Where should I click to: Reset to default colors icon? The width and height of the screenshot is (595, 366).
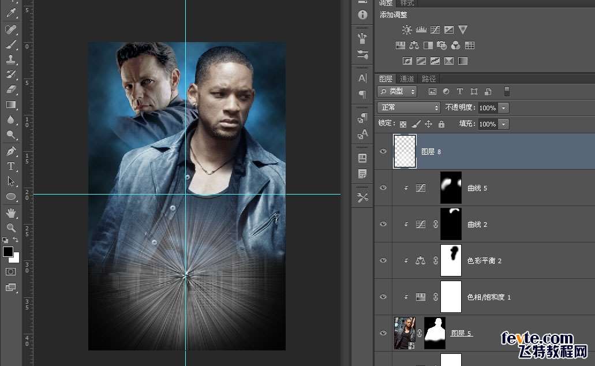[x=5, y=240]
